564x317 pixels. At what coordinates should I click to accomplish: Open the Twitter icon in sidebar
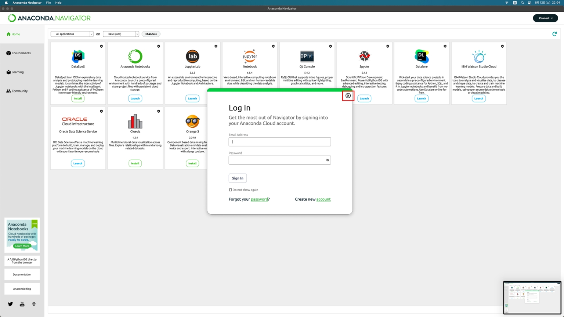point(10,304)
